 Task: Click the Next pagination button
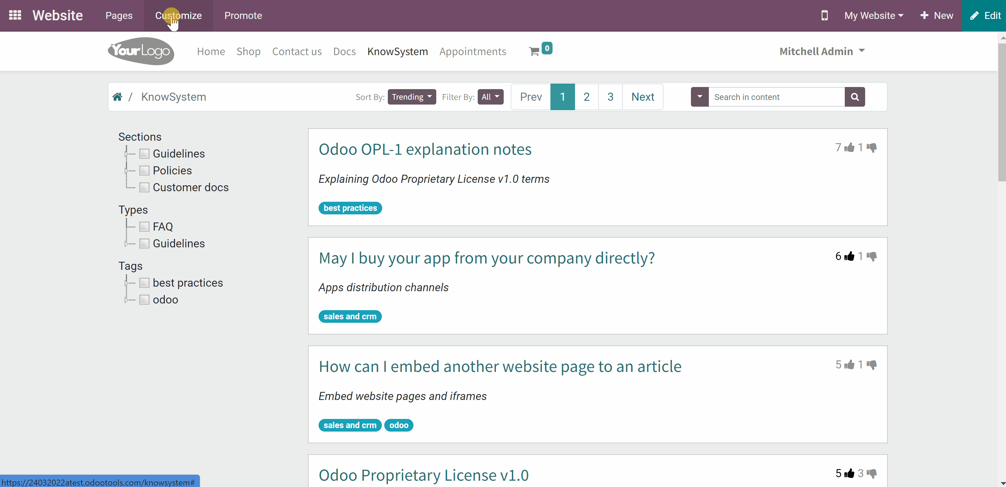coord(643,97)
